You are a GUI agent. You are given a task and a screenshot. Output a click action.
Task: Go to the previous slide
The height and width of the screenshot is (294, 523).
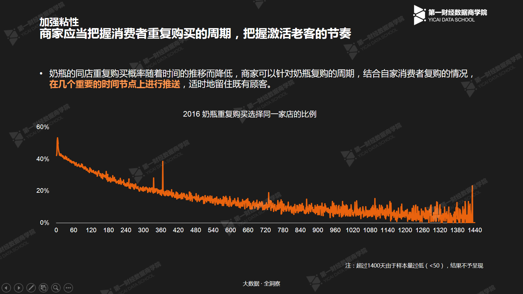(6, 288)
